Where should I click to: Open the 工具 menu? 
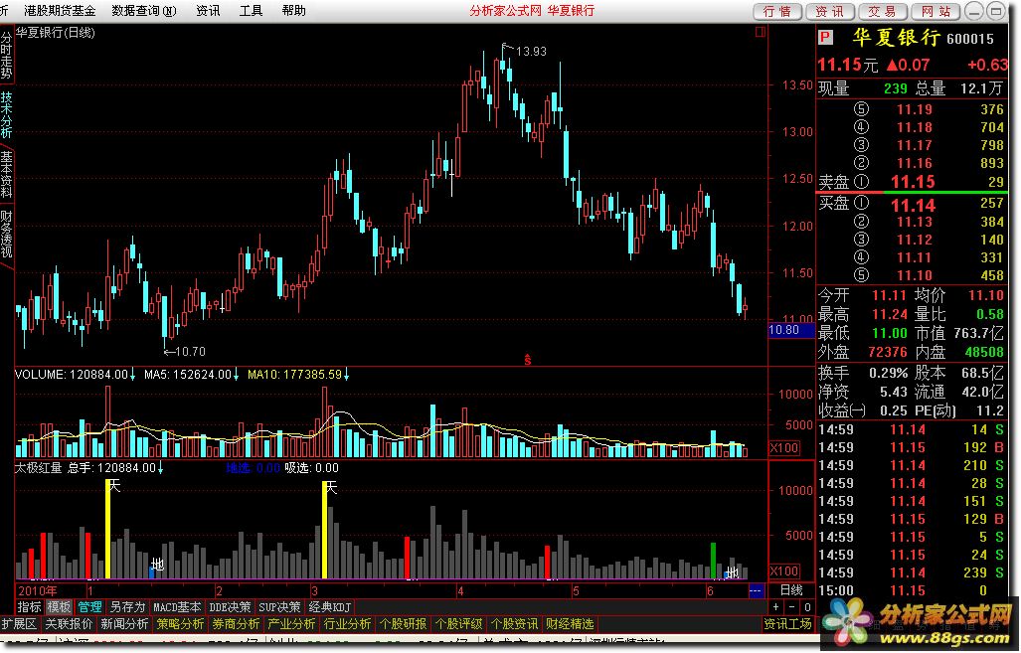point(251,10)
